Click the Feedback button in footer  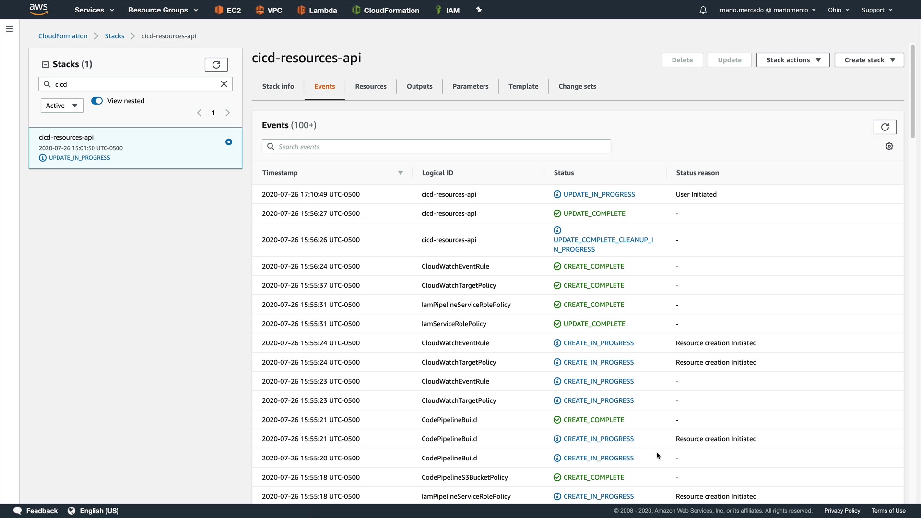(35, 511)
